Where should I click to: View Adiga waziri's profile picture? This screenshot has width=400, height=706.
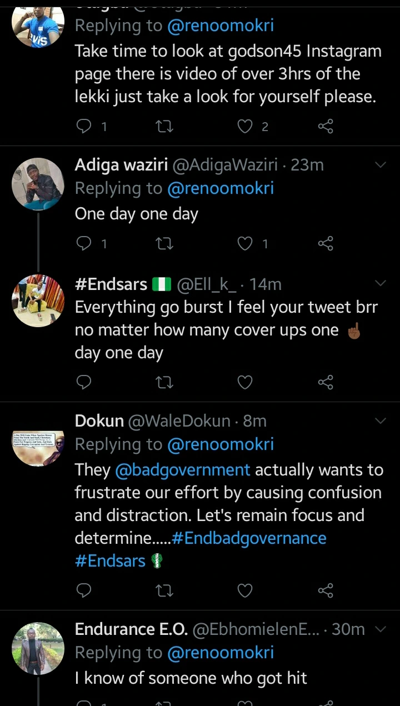click(38, 184)
